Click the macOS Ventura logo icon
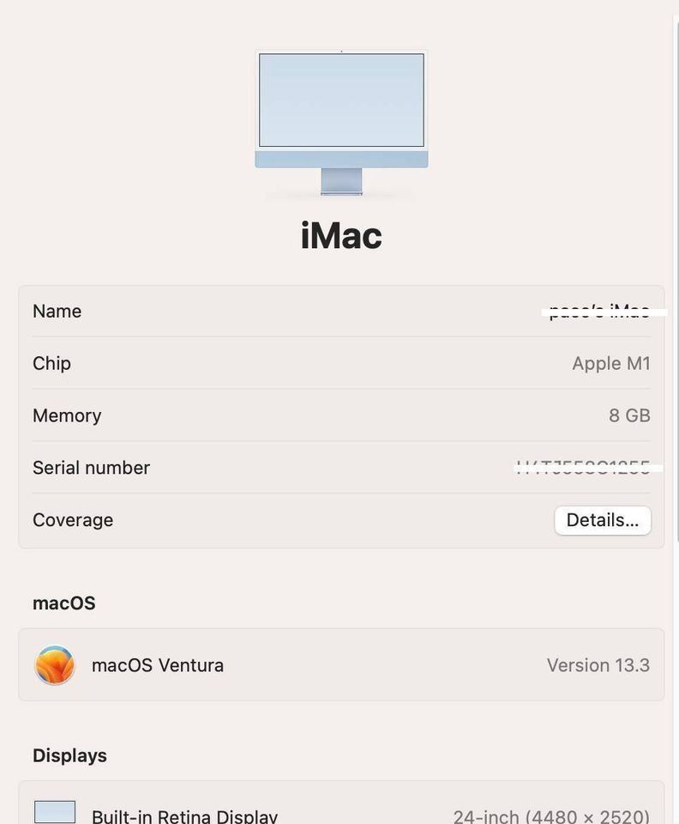 [55, 664]
